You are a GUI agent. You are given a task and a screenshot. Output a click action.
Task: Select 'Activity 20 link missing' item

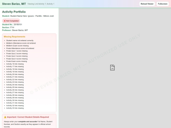(x=15, y=74)
